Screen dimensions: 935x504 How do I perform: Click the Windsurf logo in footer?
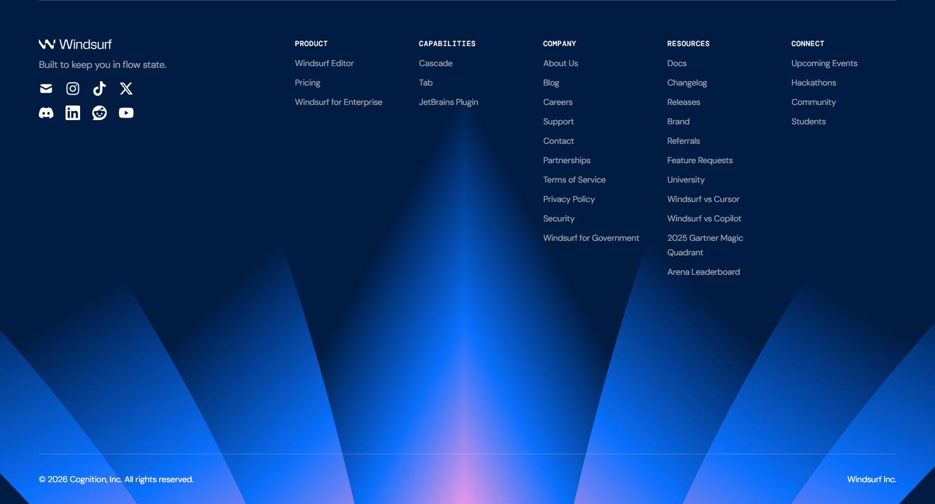click(75, 44)
